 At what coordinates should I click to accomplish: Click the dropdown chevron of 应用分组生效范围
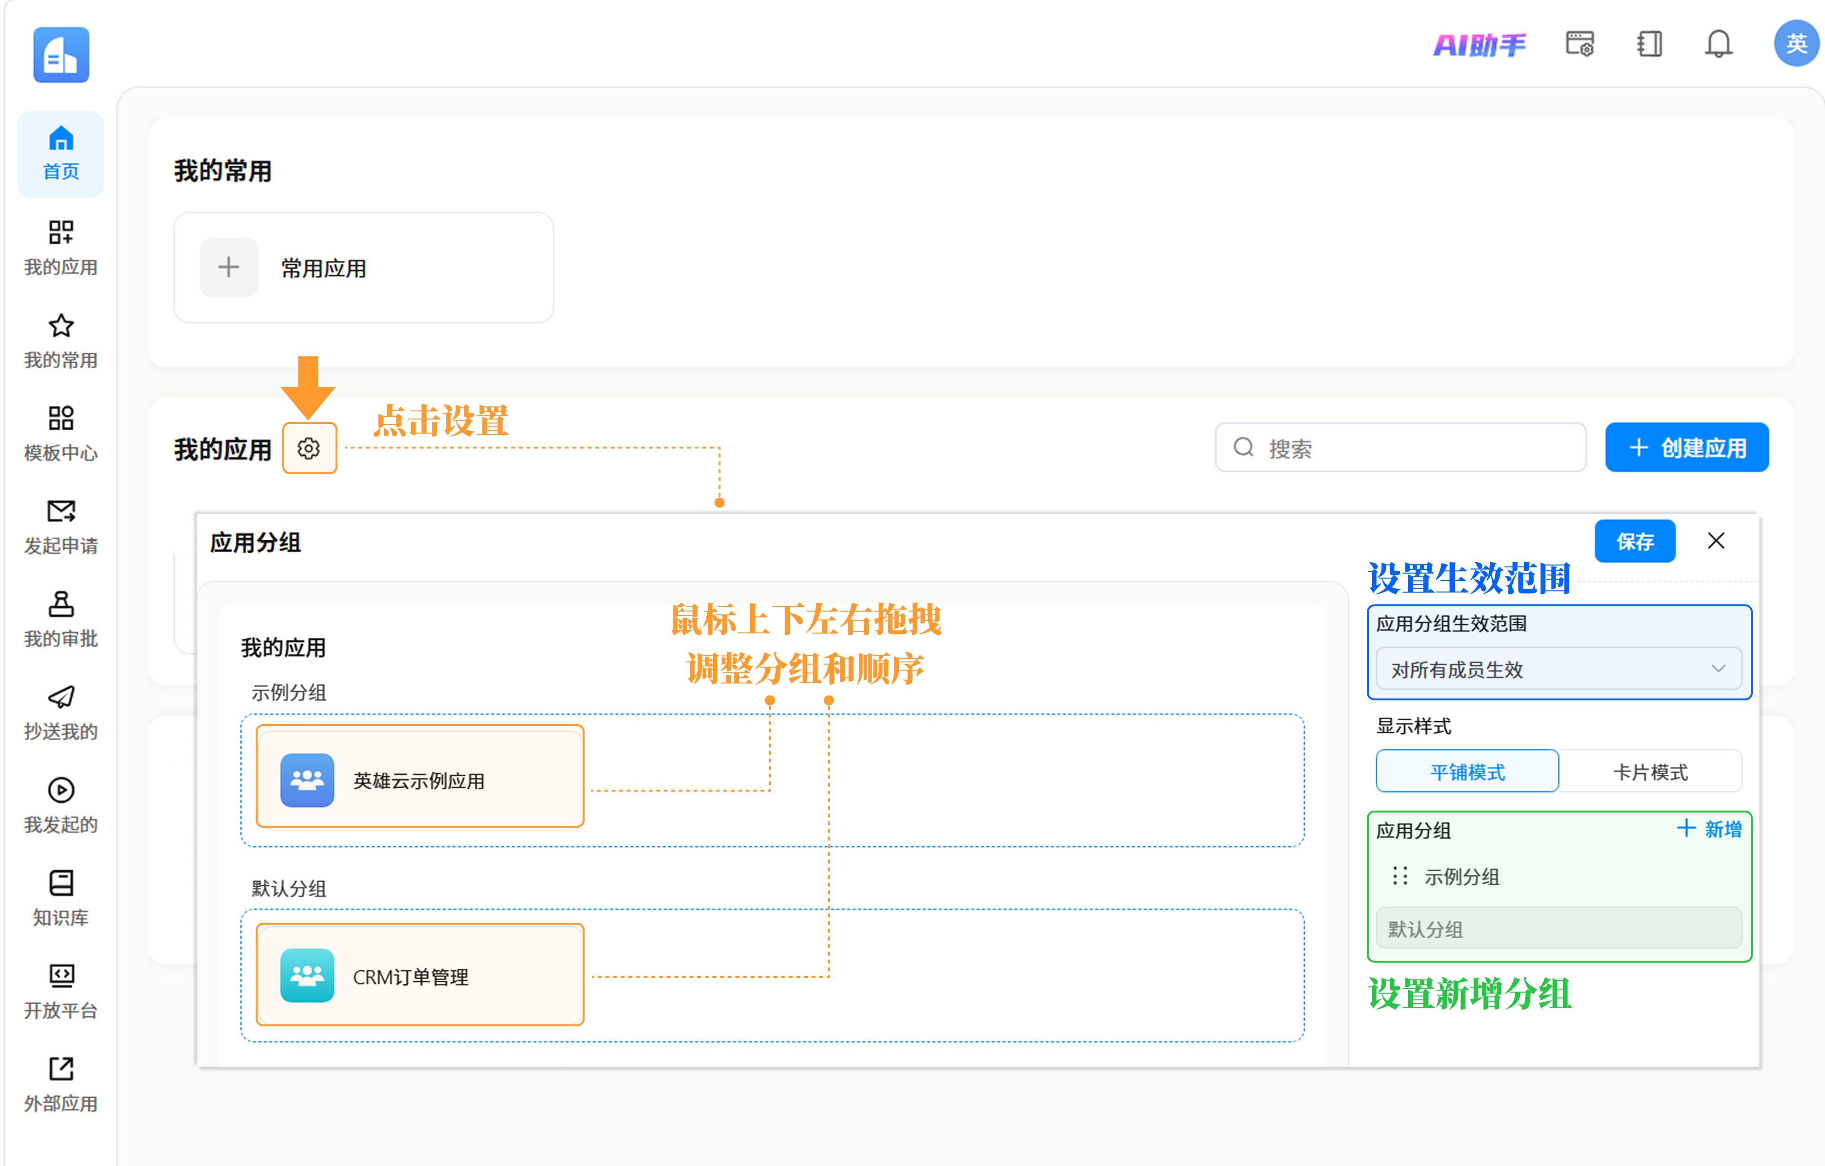pos(1718,669)
